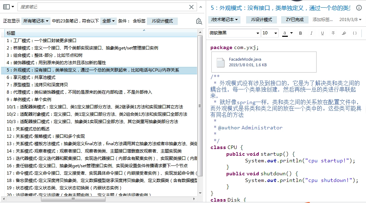Open the note info (i) icon

coord(359,8)
